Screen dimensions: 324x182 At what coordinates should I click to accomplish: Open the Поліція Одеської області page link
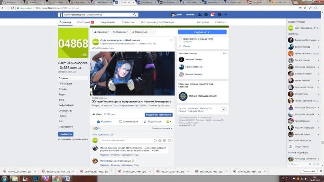[x=202, y=96]
